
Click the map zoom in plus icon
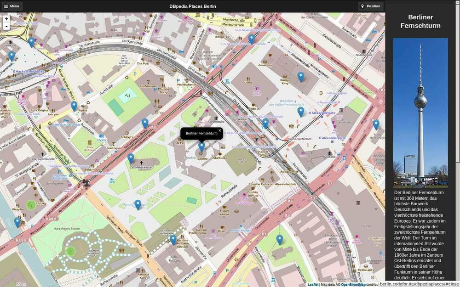coord(6,19)
